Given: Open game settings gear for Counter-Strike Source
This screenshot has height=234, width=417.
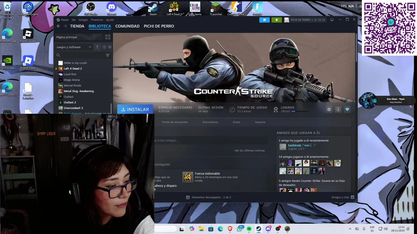Looking at the screenshot, I should pos(329,110).
